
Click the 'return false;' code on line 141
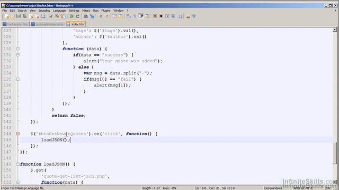pyautogui.click(x=69, y=116)
